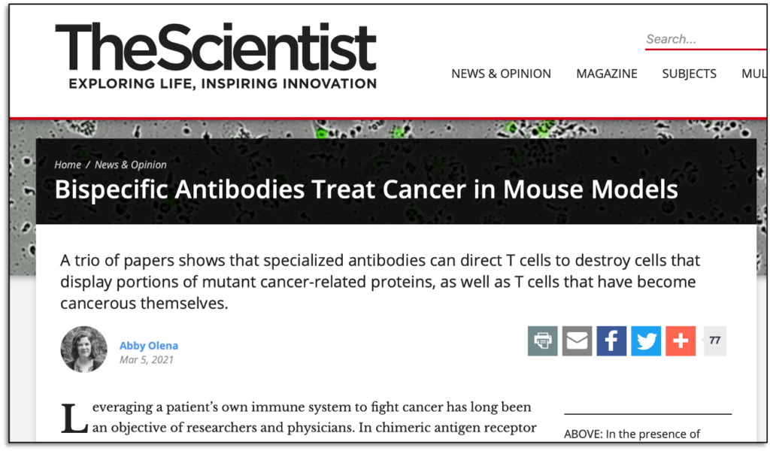Screen dimensions: 770x451
Task: Share article via email icon
Action: click(577, 341)
